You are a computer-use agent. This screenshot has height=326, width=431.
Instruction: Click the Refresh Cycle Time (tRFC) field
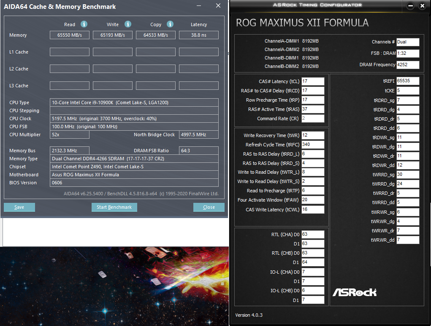313,144
